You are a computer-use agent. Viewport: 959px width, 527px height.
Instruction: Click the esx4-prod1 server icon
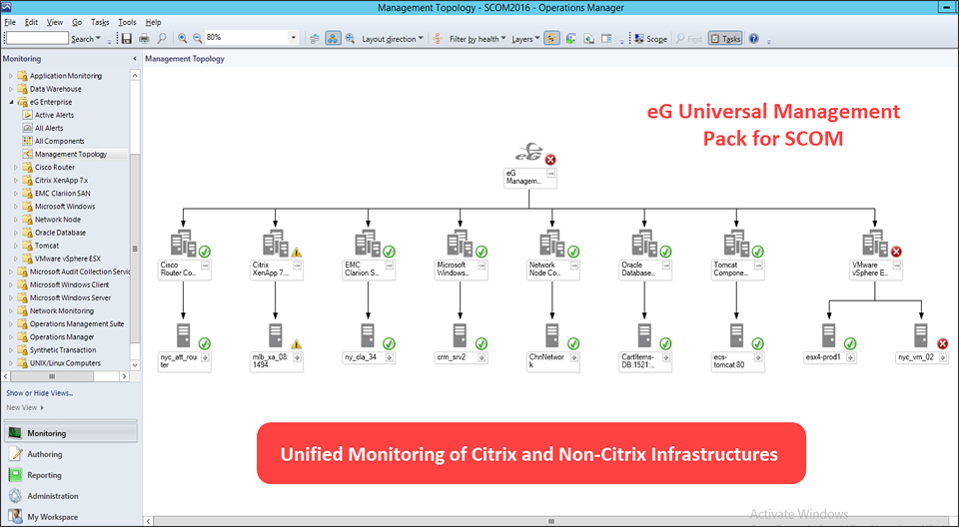(x=829, y=335)
